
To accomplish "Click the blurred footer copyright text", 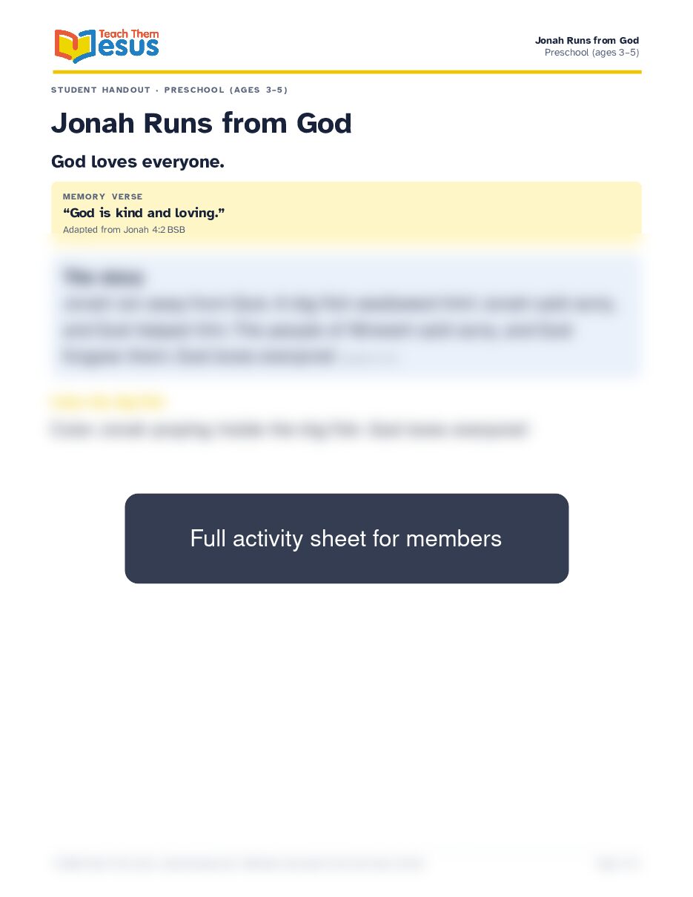I will click(238, 863).
